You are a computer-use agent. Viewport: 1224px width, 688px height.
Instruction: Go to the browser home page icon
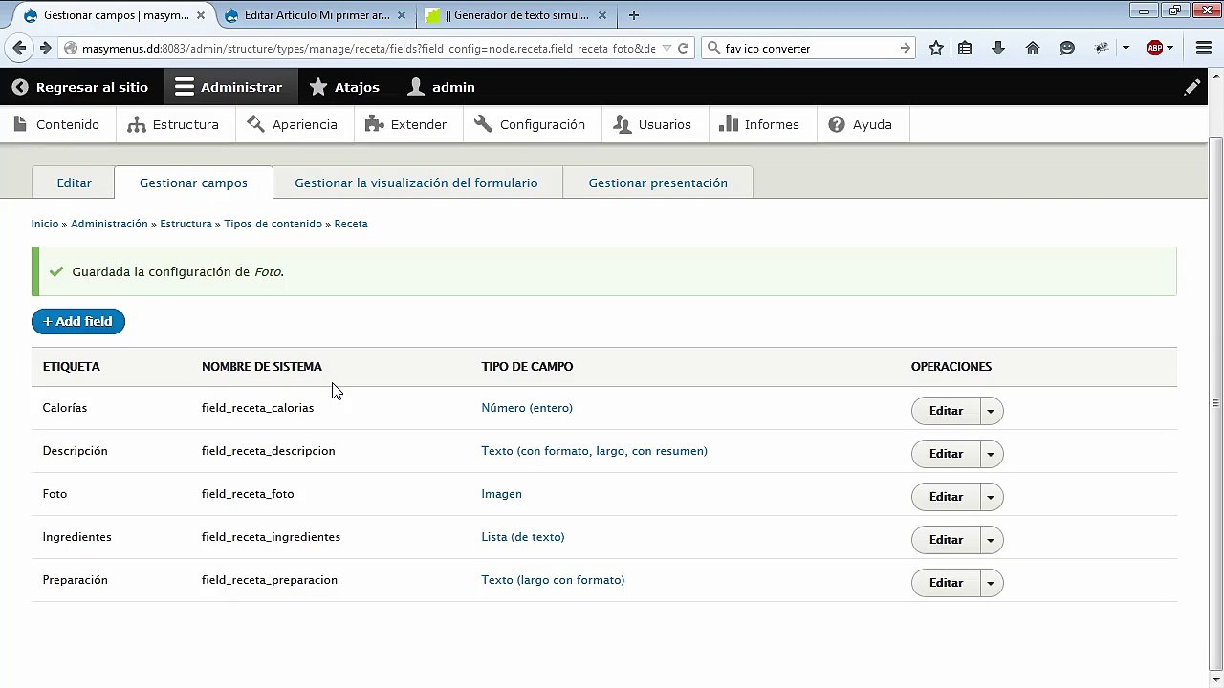click(x=1033, y=49)
